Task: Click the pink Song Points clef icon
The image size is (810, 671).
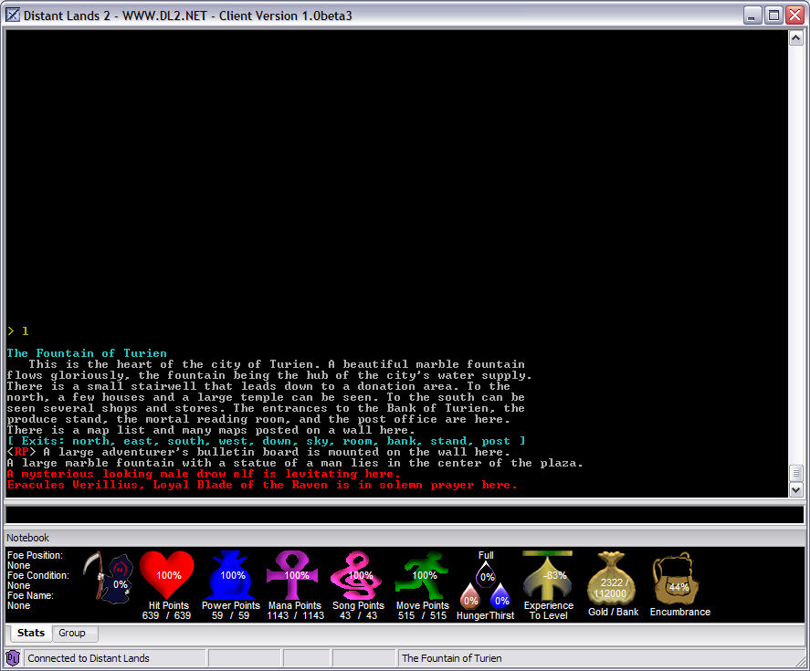Action: pos(358,575)
